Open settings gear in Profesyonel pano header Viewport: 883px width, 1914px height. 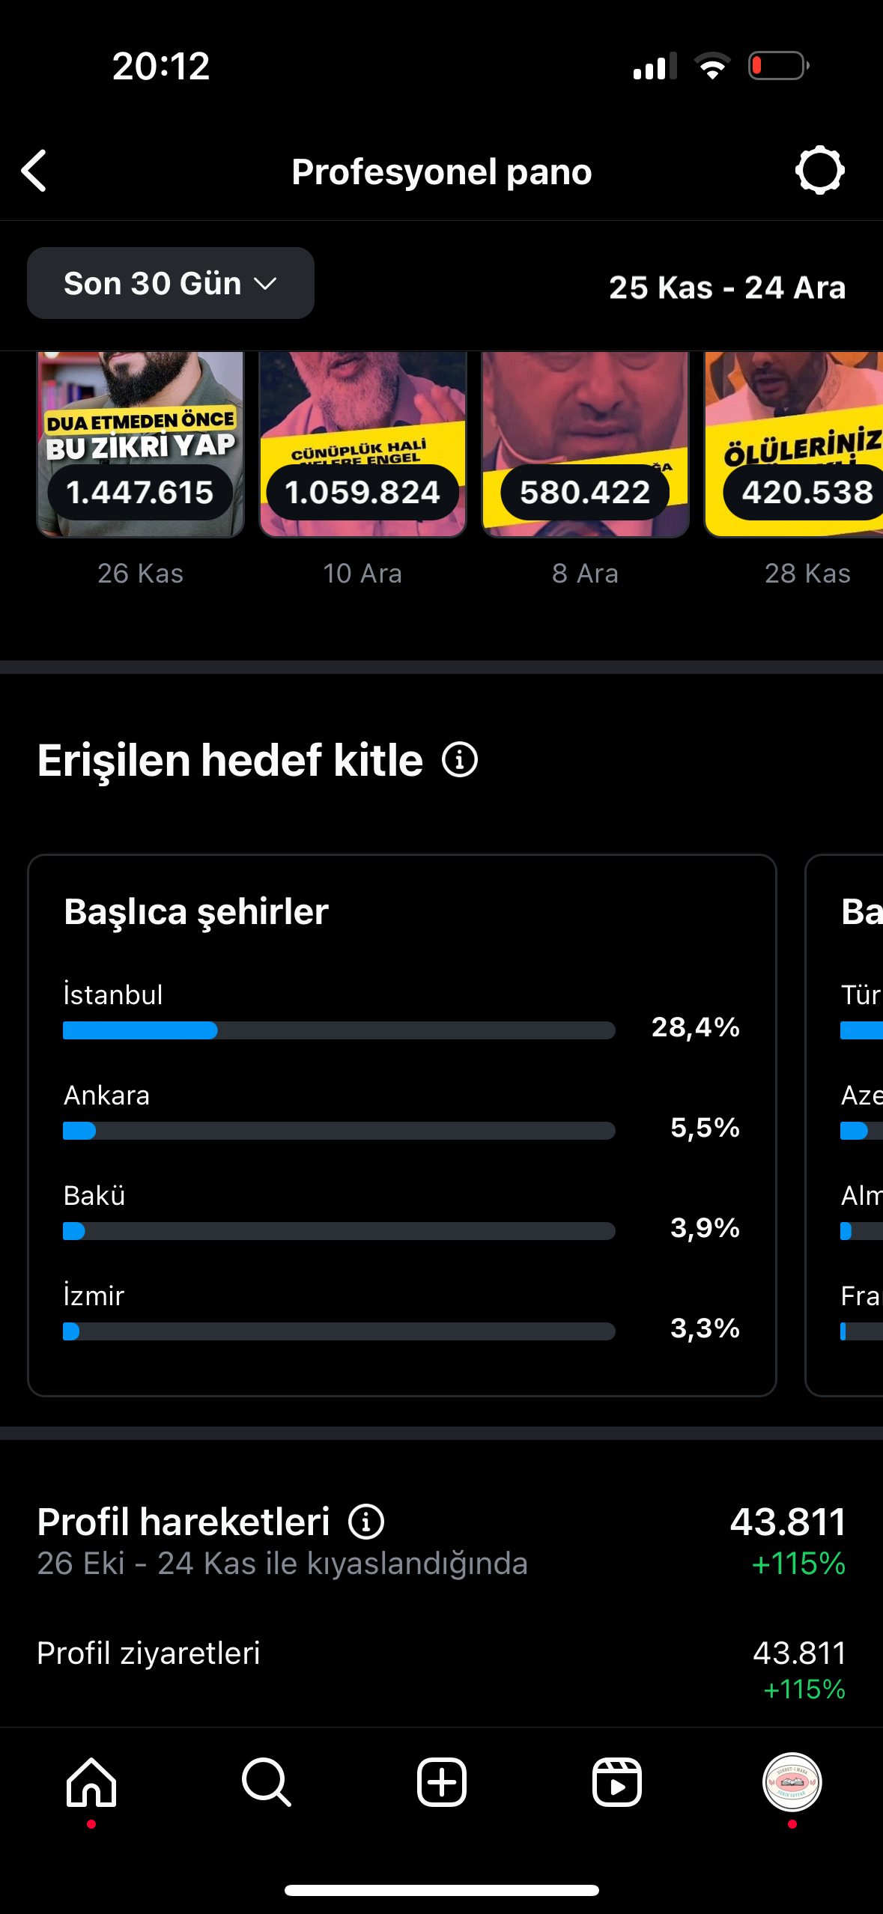pyautogui.click(x=819, y=171)
